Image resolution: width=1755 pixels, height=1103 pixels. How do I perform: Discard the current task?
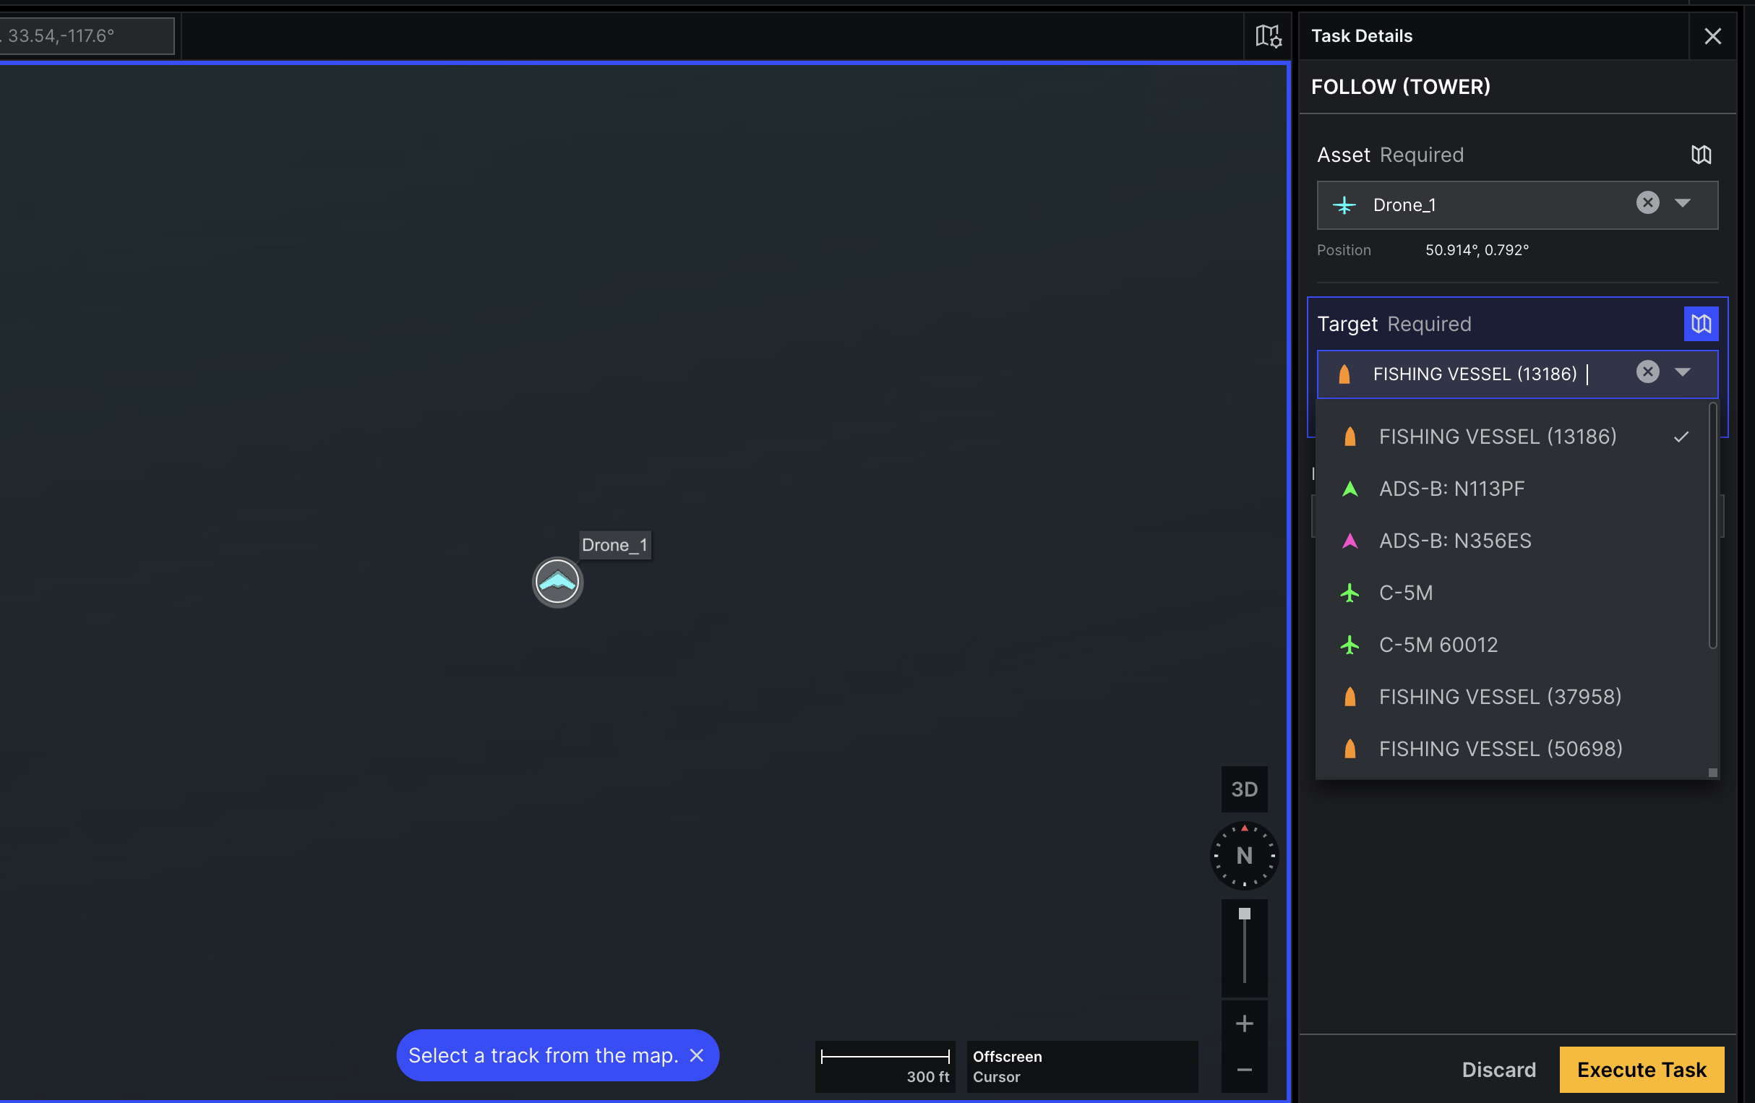coord(1498,1070)
